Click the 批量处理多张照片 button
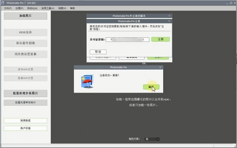 coord(25,93)
